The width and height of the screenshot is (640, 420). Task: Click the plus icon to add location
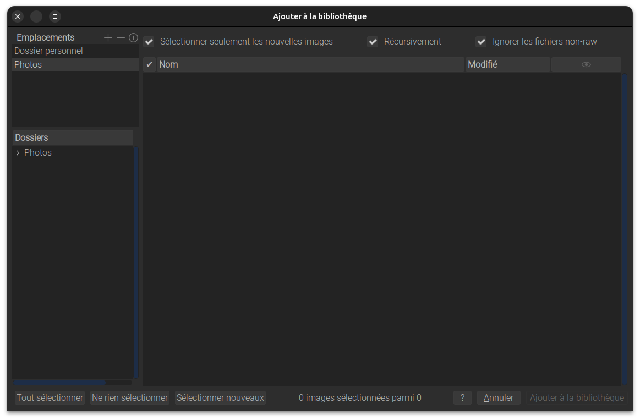[108, 37]
